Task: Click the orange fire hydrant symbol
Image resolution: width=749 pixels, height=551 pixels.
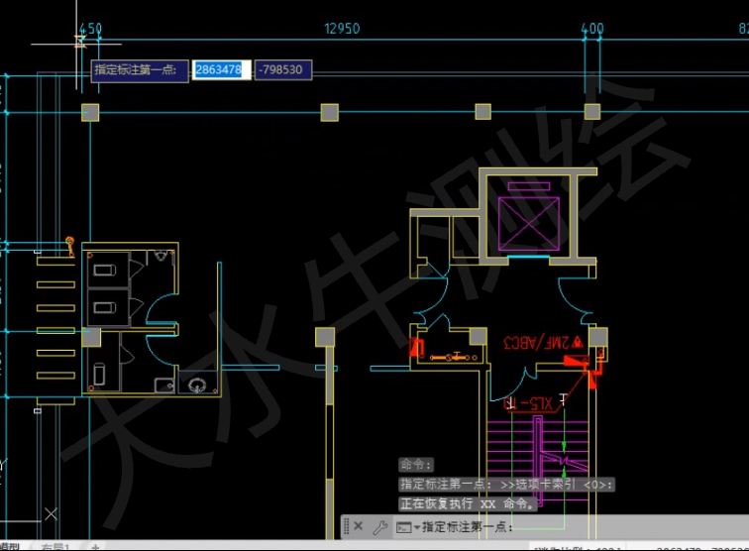Action: coord(70,245)
